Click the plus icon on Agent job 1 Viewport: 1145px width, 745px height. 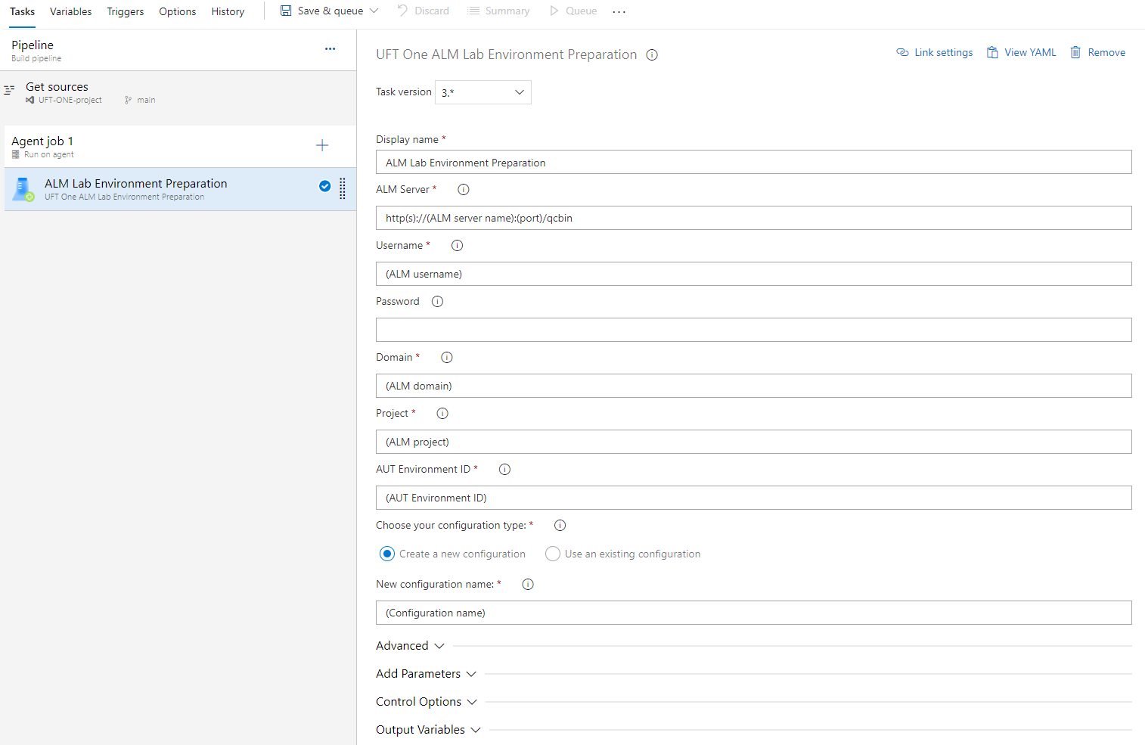322,145
